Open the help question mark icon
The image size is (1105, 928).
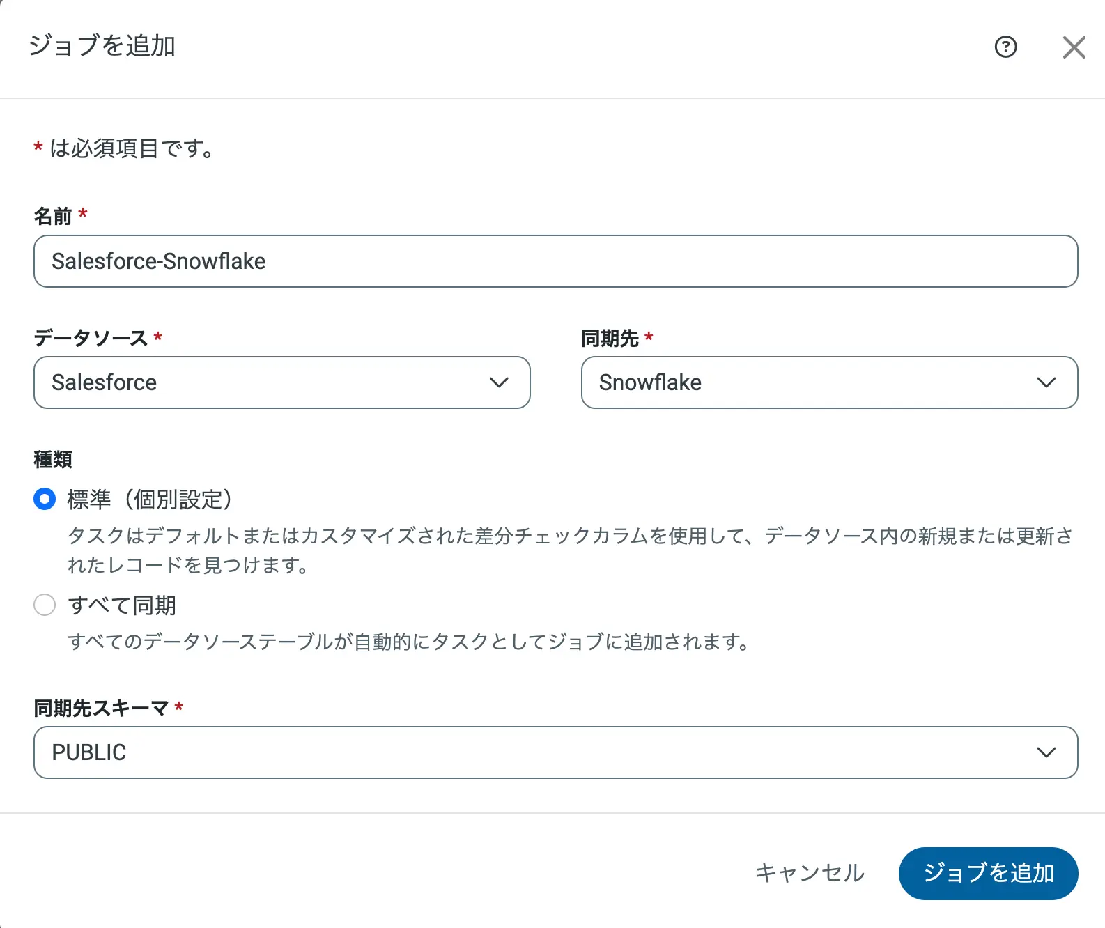1005,47
